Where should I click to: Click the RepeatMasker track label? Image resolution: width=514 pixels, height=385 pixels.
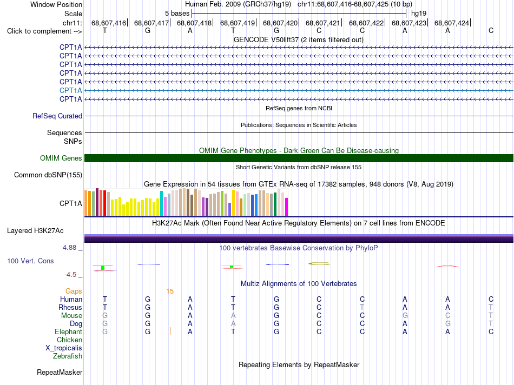60,372
